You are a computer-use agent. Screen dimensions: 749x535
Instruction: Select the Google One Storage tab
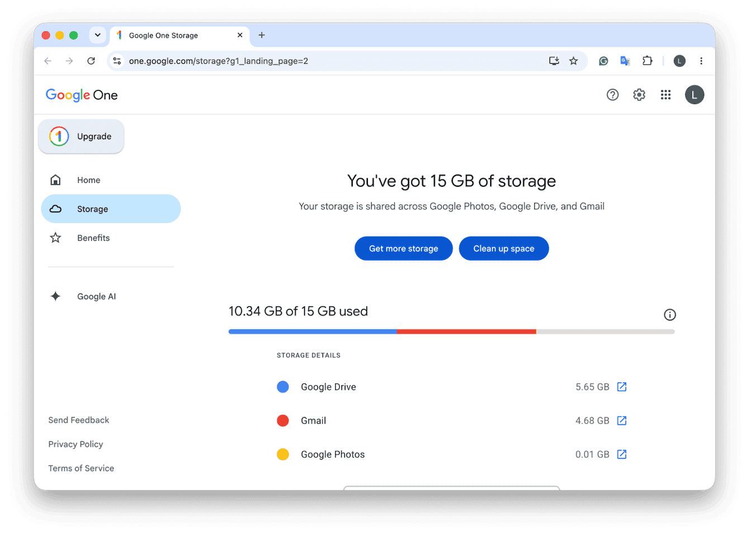179,35
